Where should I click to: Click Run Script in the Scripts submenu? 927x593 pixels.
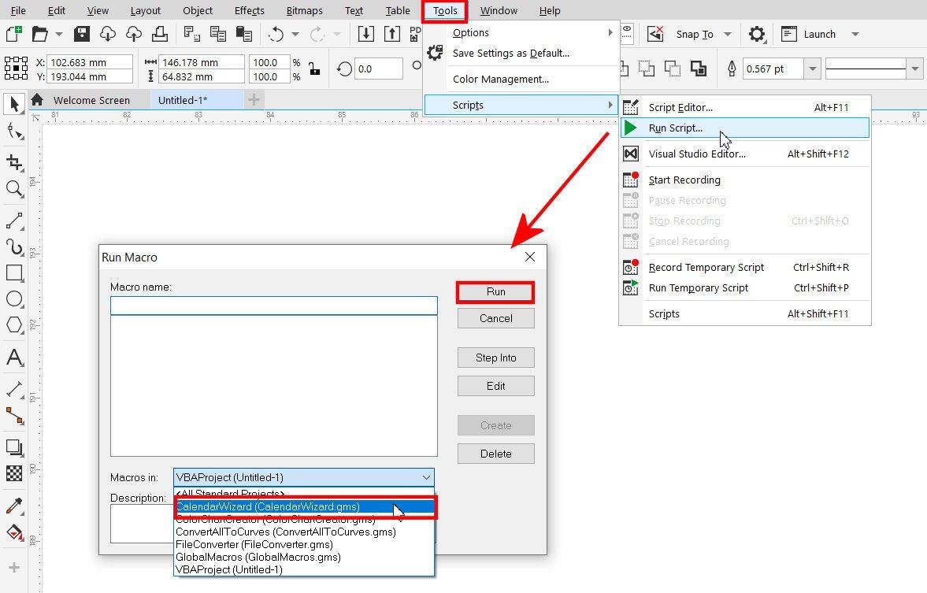click(x=677, y=128)
